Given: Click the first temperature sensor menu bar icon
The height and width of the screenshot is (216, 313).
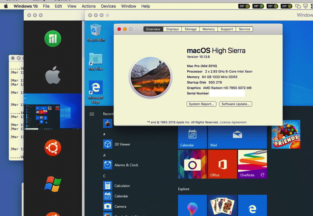Looking at the screenshot, I should 244,6.
